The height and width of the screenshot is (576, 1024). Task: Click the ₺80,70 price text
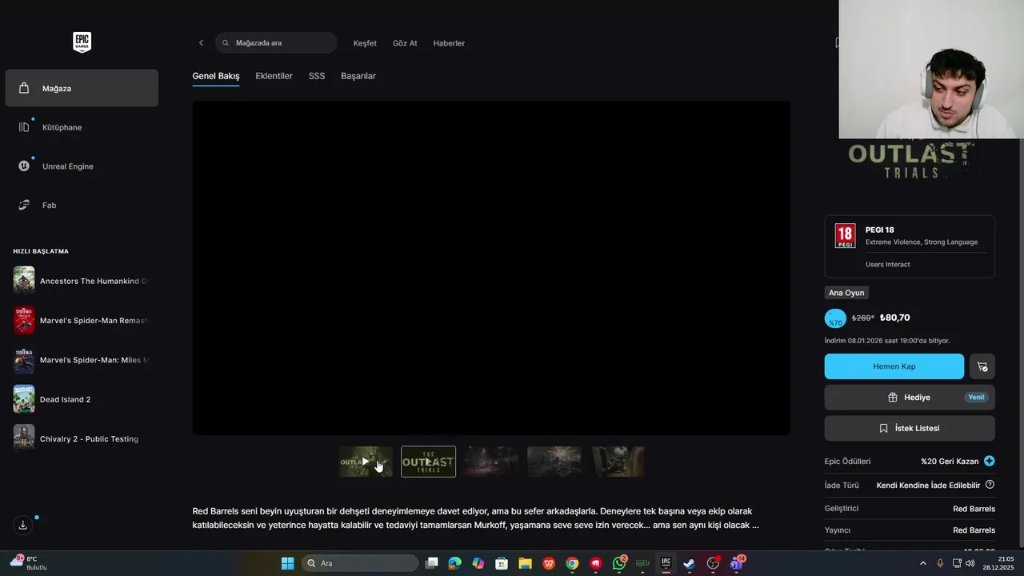point(894,318)
